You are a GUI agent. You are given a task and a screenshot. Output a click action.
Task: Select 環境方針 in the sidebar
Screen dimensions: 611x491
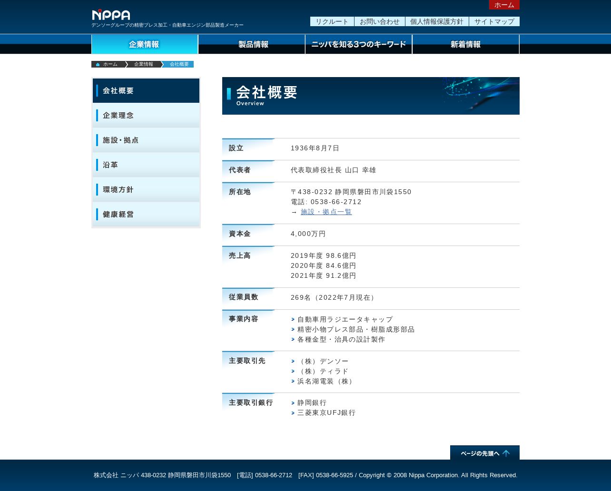tap(146, 189)
